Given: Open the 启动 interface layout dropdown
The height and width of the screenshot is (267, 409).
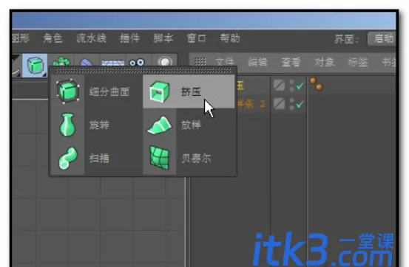Looking at the screenshot, I should pyautogui.click(x=382, y=39).
